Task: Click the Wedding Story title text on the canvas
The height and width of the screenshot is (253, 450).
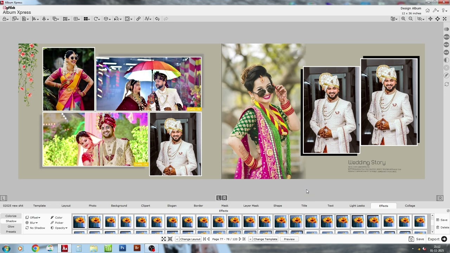Action: (x=367, y=163)
